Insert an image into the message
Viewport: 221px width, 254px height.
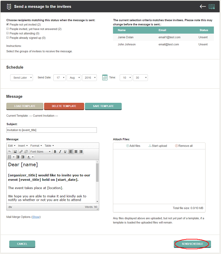pos(15,151)
